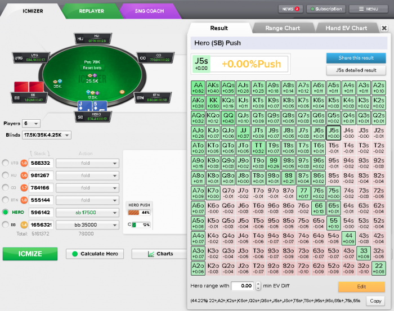Viewport: 394px width, 311px height.
Task: Click CO orange bounty badge
Action: click(x=24, y=188)
